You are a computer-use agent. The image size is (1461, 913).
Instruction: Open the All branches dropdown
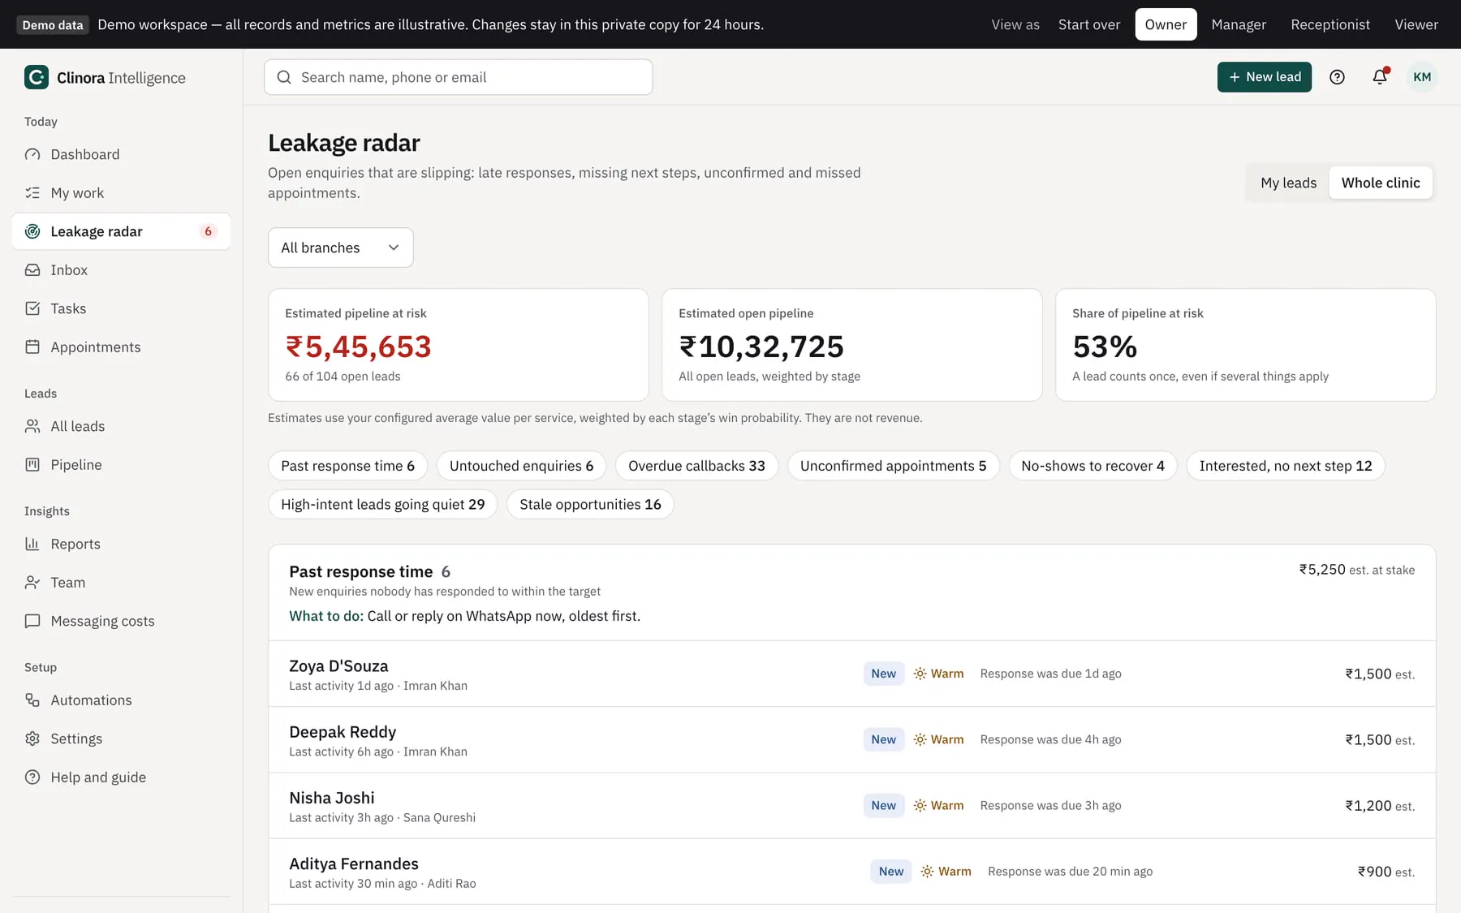[341, 248]
